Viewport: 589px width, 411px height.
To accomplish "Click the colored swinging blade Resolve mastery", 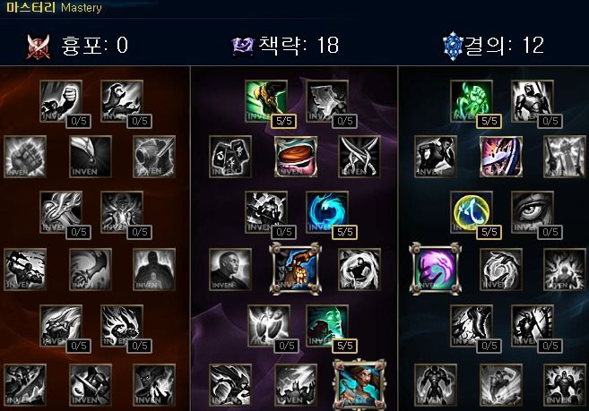I will pos(501,157).
